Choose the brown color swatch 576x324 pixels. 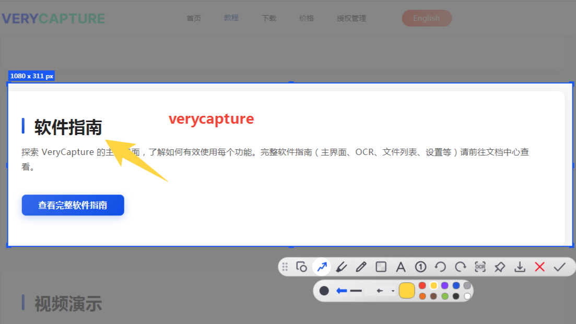click(433, 296)
